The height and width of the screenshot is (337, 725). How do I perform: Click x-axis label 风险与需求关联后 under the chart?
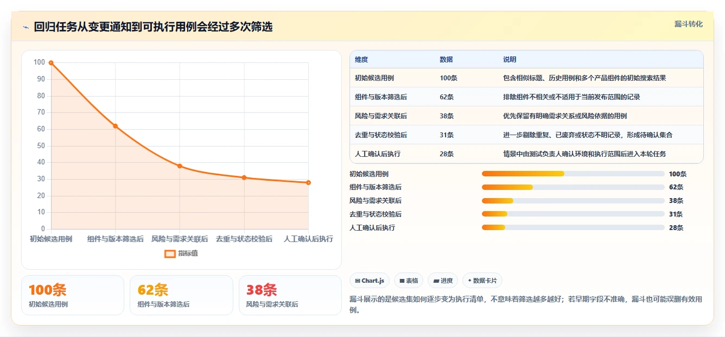point(180,239)
